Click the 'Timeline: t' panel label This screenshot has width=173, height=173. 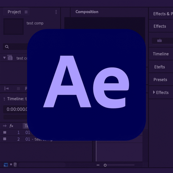(x=17, y=99)
